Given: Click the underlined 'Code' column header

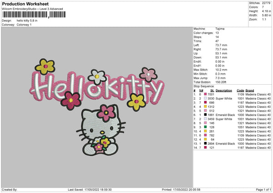Looking at the screenshot, I should coord(240,91).
